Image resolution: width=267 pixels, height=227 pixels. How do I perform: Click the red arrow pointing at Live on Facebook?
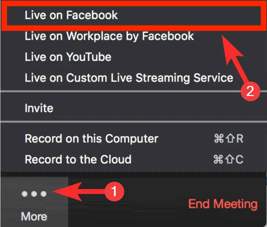(x=234, y=61)
